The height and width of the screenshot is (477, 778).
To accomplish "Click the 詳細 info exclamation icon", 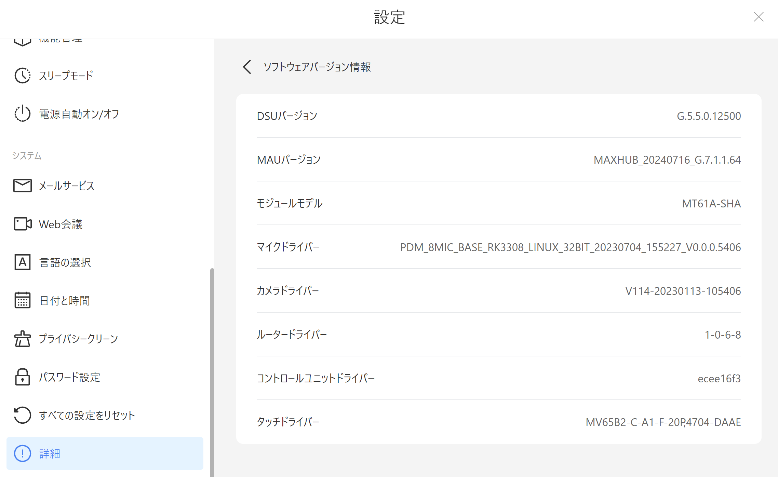I will click(x=23, y=453).
